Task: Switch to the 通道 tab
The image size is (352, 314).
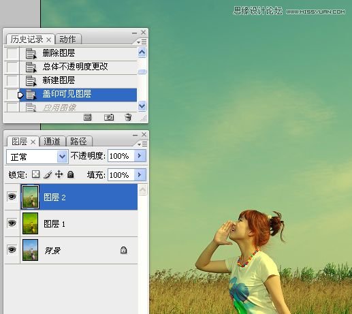Action: [52, 142]
